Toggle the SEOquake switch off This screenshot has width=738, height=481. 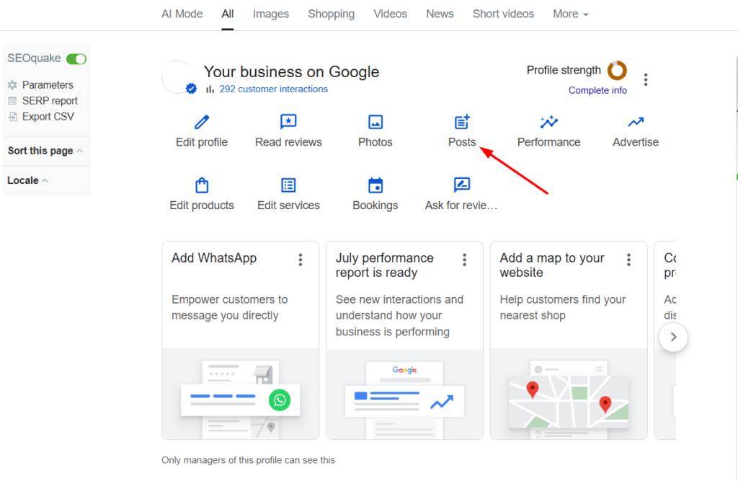point(76,58)
